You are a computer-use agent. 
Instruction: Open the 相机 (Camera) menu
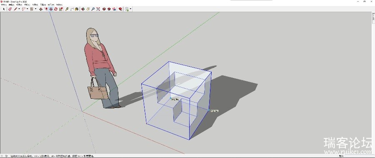27,5
